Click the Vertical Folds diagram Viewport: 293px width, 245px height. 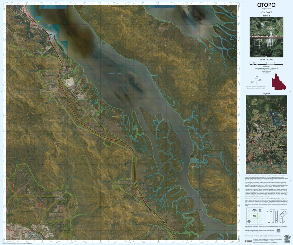[x=272, y=217]
